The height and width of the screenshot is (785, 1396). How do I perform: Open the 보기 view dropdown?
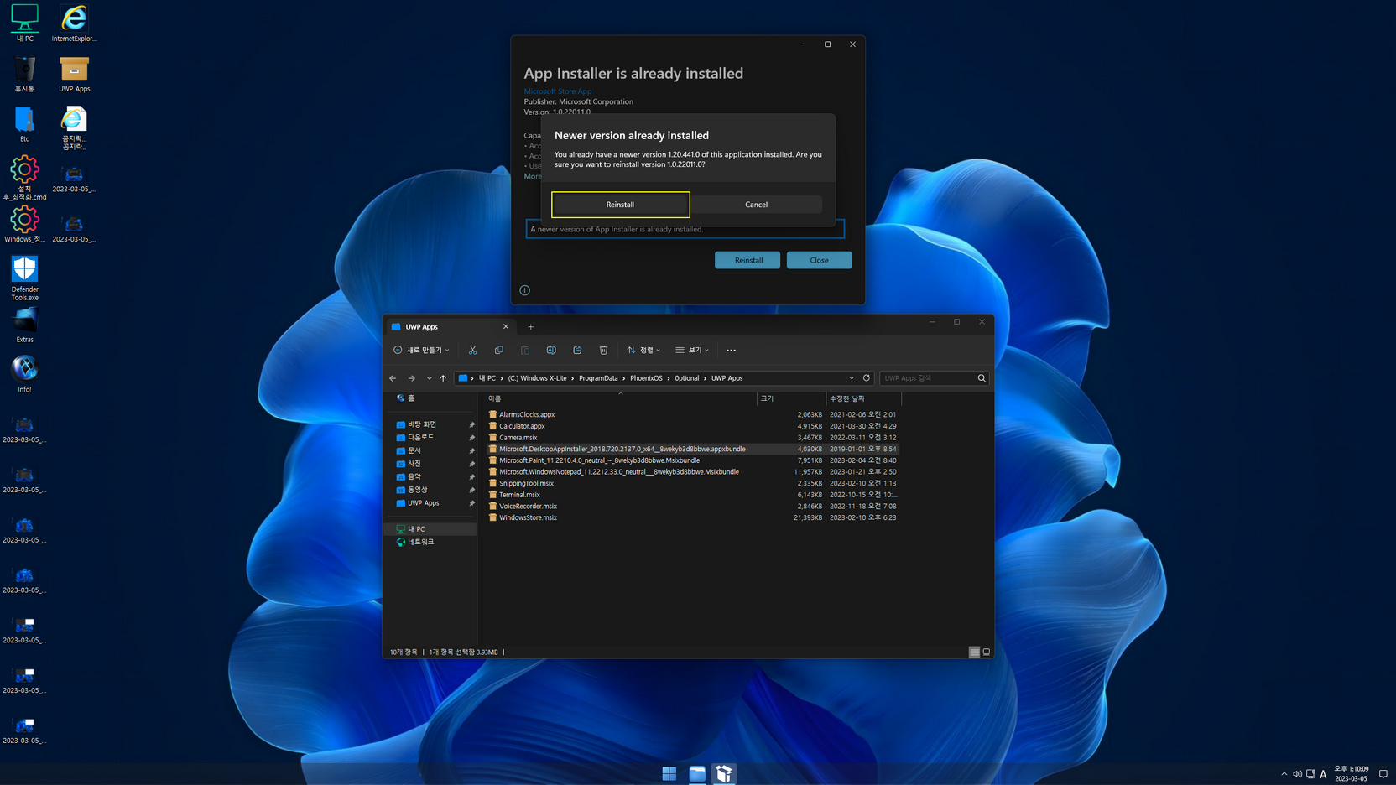tap(692, 350)
